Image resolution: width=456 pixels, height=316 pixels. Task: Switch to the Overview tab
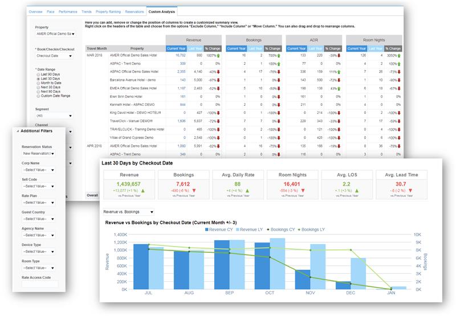(35, 11)
